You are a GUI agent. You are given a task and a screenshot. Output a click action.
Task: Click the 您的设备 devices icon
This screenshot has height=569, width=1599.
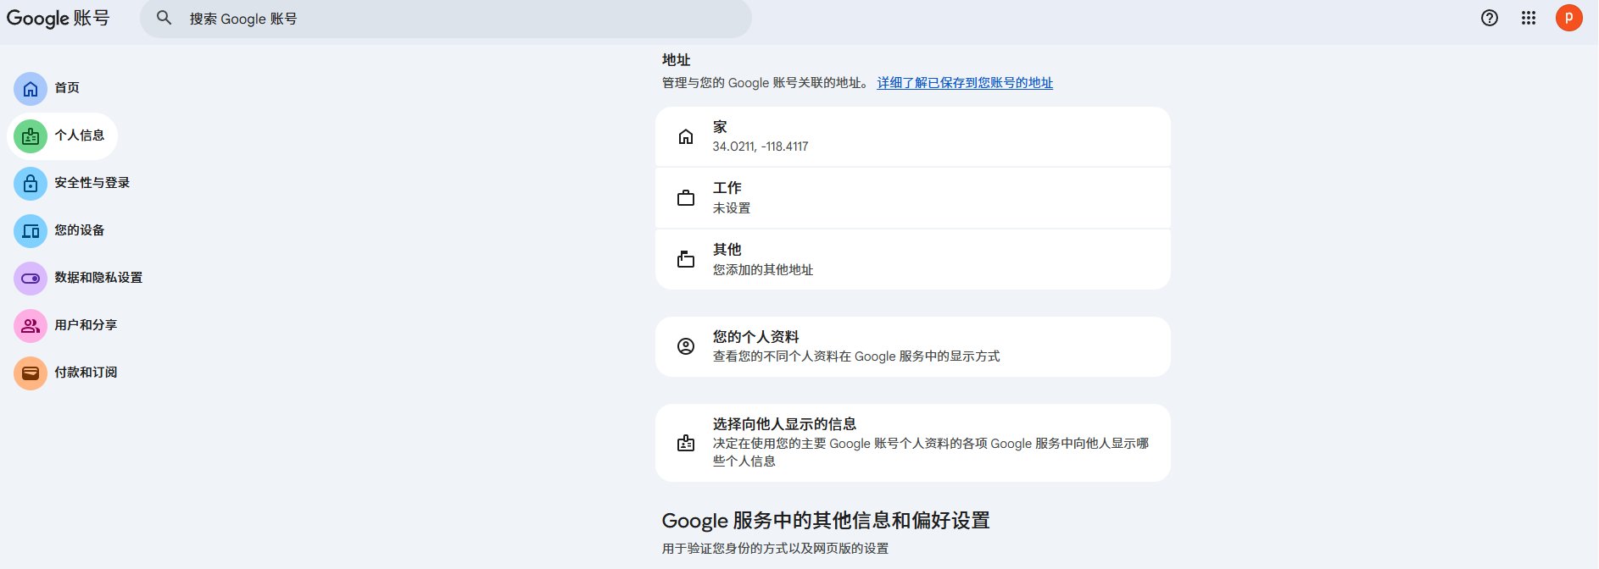[31, 230]
